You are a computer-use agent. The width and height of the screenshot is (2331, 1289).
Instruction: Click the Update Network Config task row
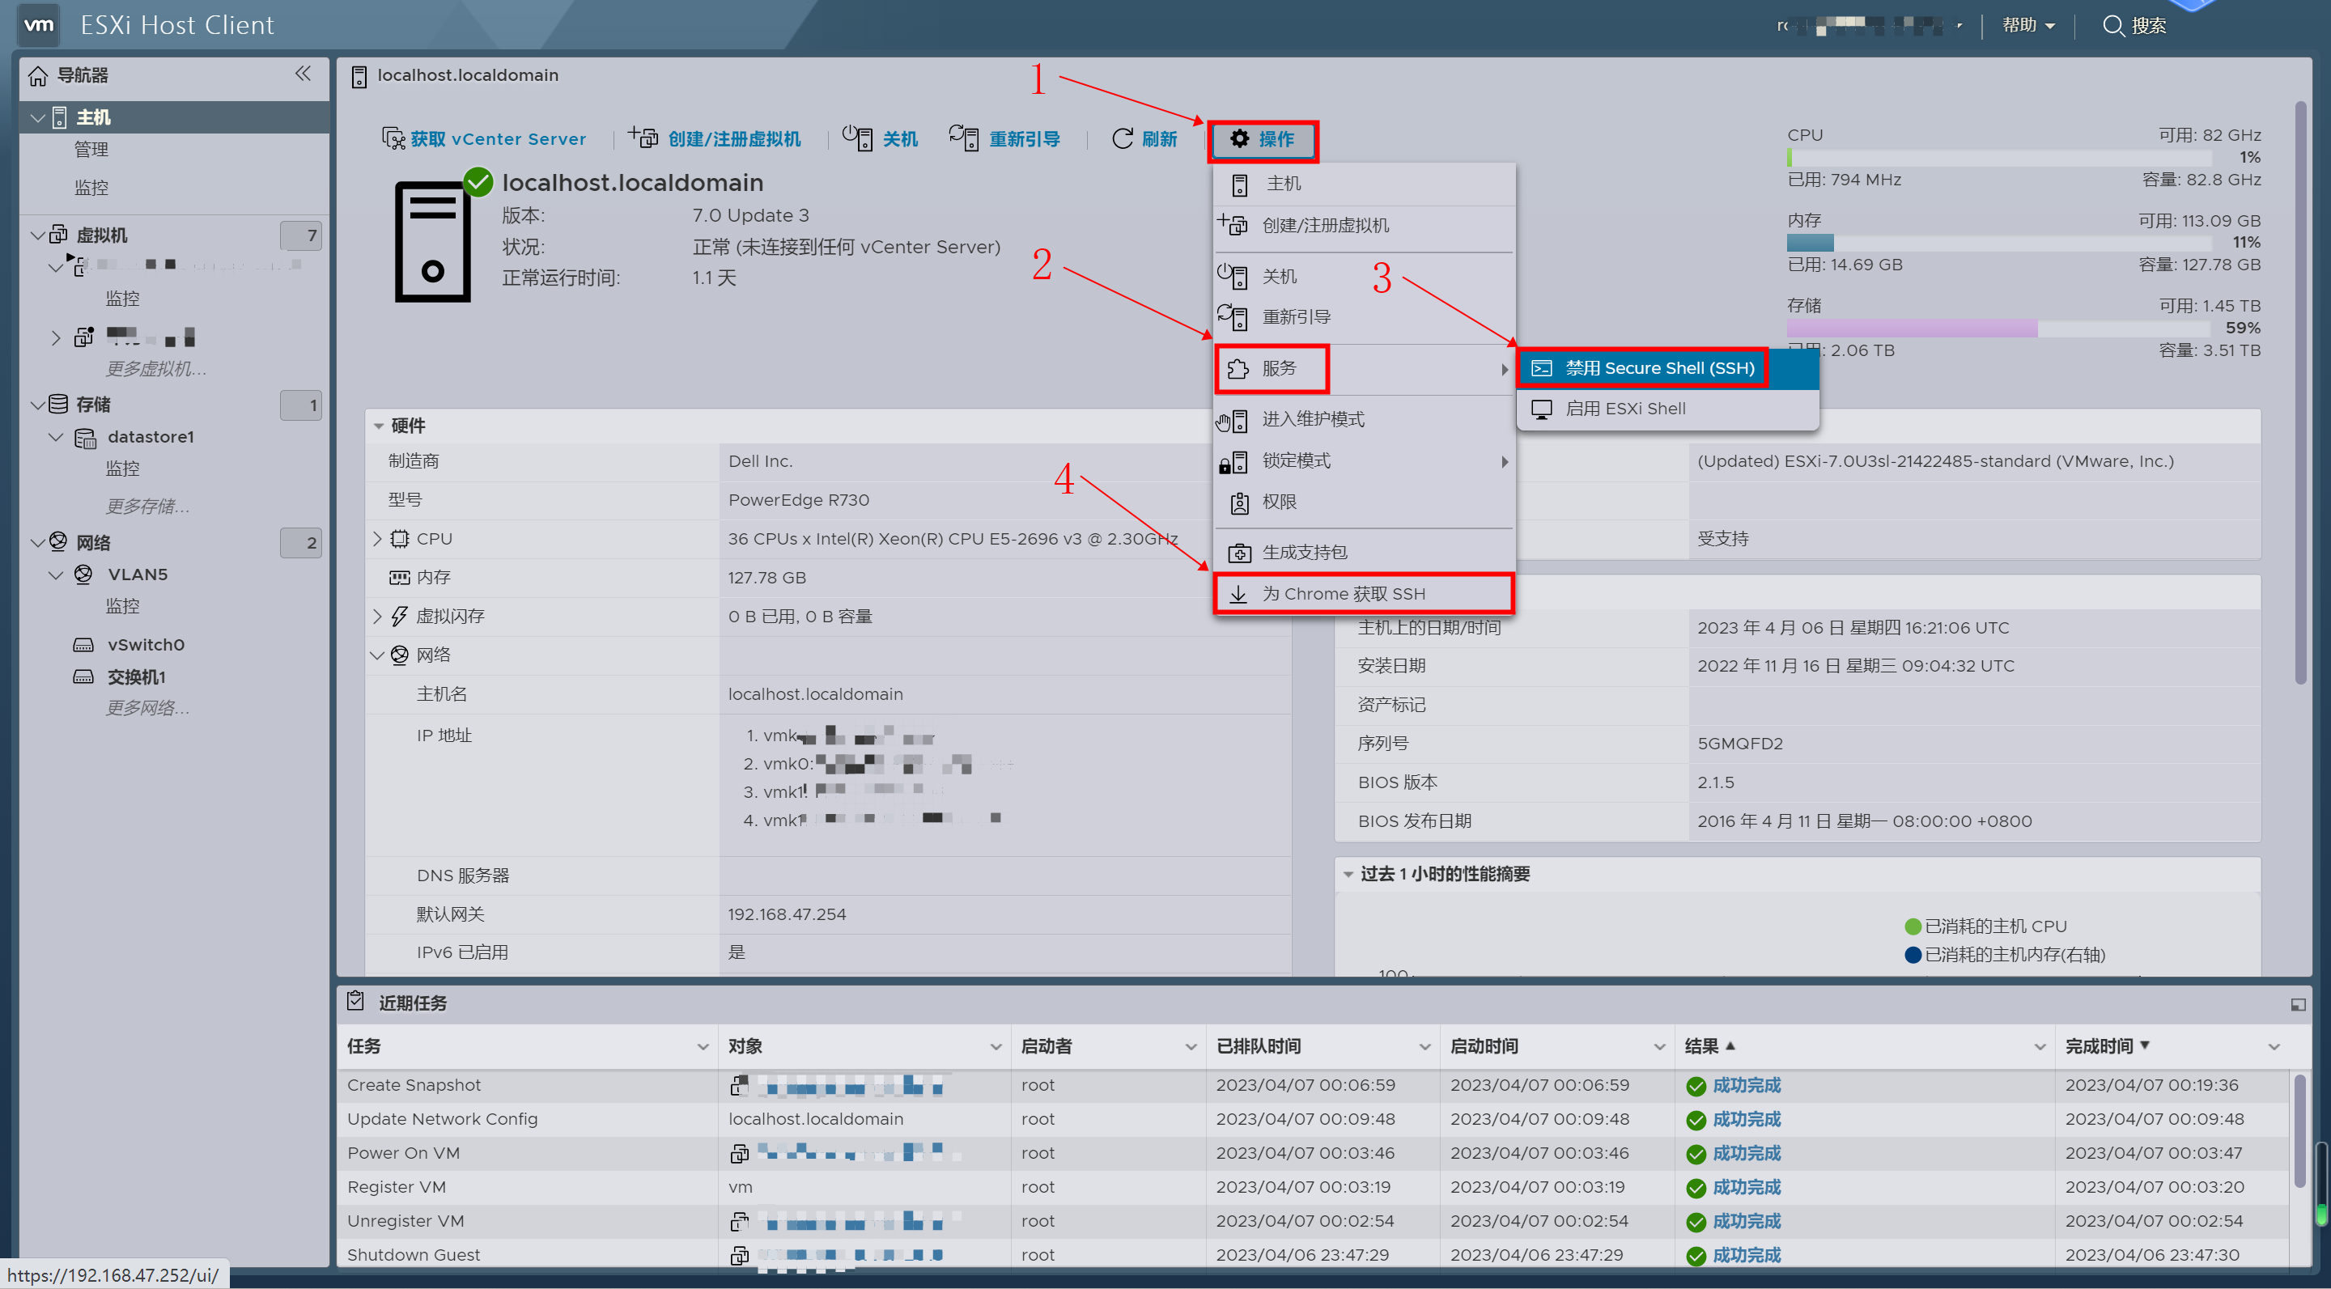tap(1312, 1120)
